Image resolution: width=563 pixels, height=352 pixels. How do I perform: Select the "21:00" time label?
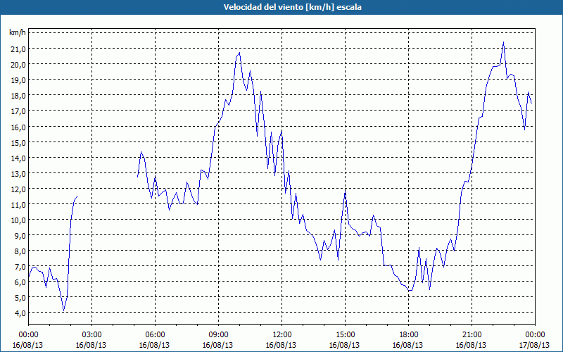click(x=472, y=335)
